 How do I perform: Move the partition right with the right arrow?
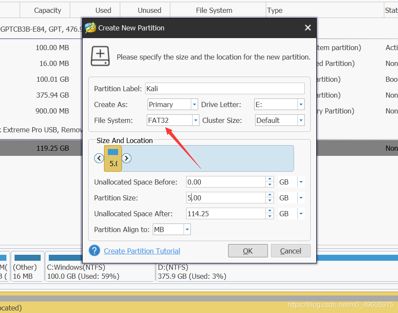tap(126, 158)
